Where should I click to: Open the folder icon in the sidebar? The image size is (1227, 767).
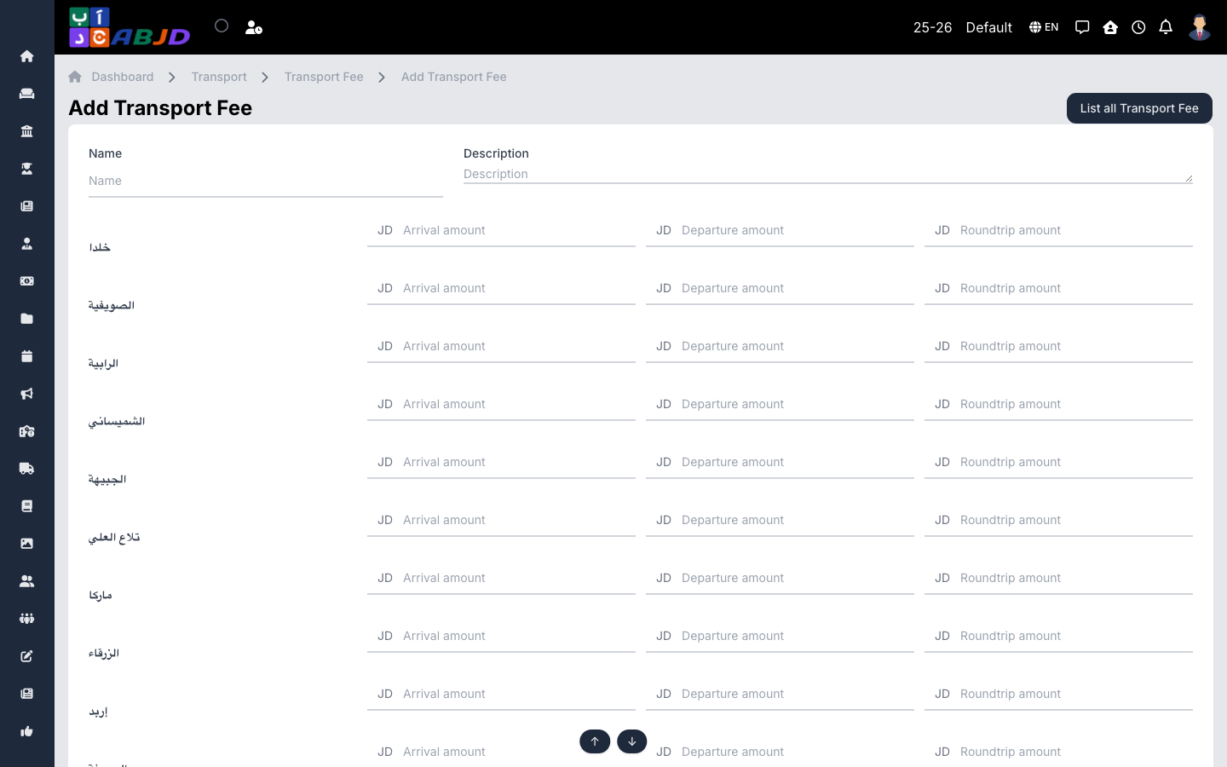coord(27,319)
